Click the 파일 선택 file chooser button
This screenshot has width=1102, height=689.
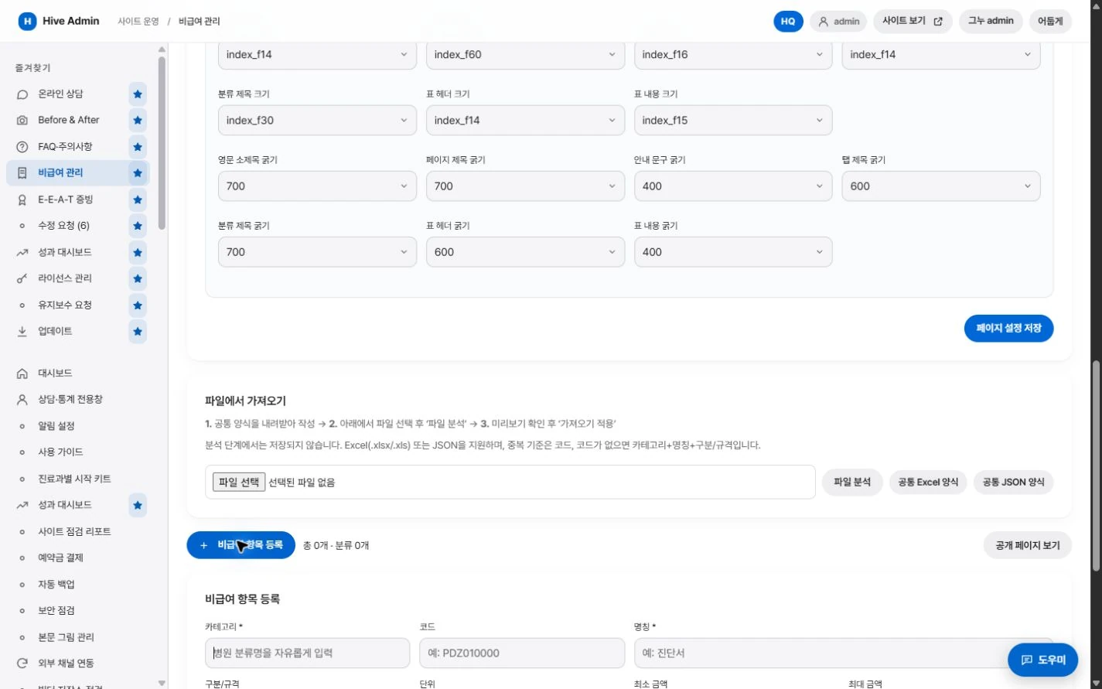[239, 483]
